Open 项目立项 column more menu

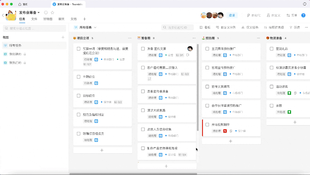[x=130, y=38]
